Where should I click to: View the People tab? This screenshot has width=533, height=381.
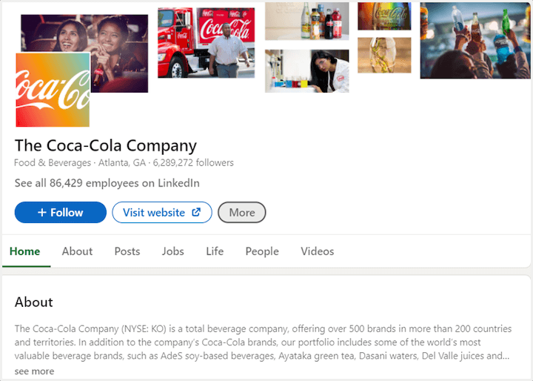[x=262, y=251]
